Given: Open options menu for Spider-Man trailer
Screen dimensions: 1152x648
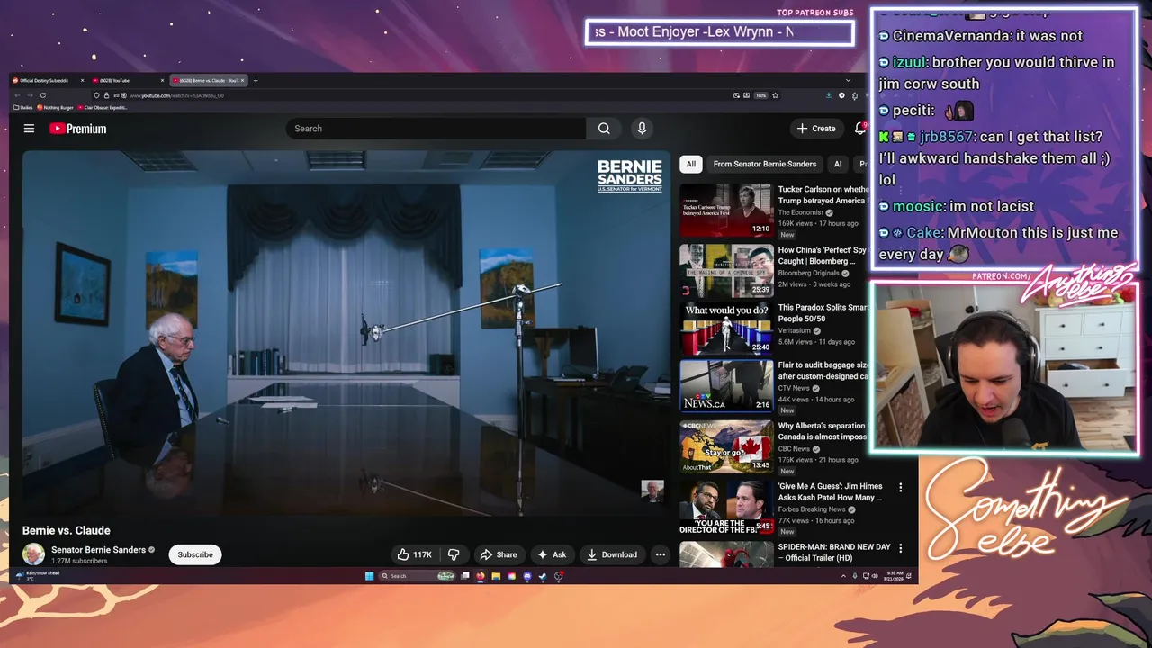Looking at the screenshot, I should pos(900,548).
